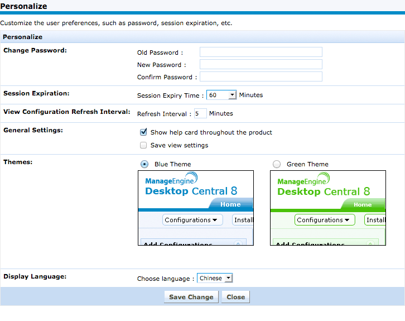Click the Display Language label
This screenshot has width=405, height=321.
click(35, 276)
